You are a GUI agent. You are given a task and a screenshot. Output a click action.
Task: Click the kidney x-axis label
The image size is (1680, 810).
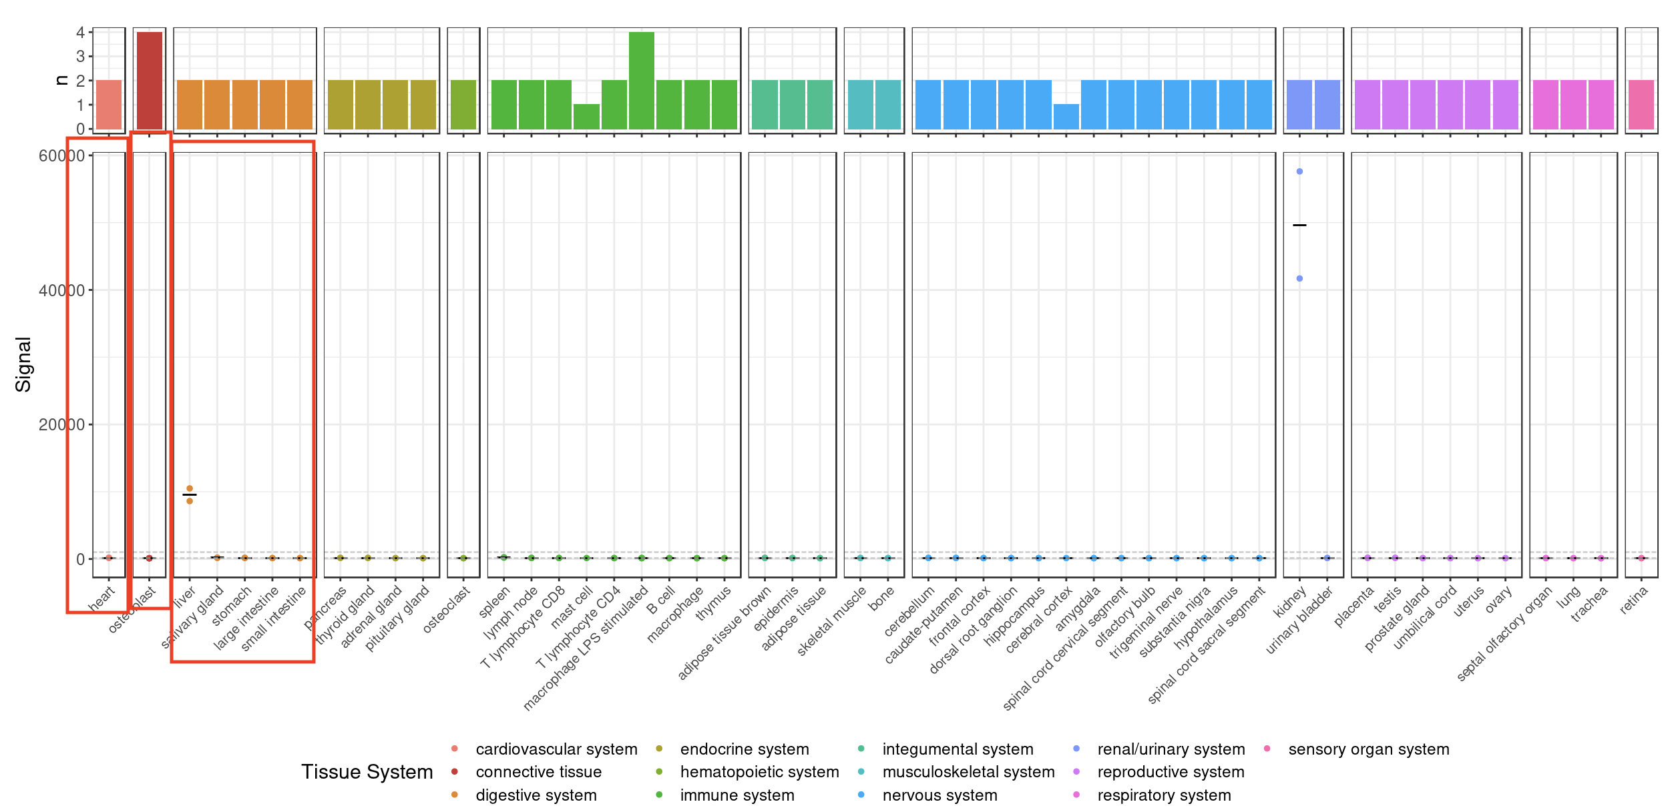[1290, 602]
